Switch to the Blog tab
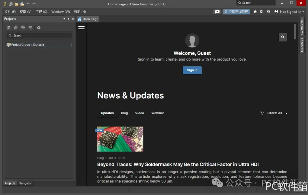This screenshot has width=308, height=195. [x=124, y=113]
